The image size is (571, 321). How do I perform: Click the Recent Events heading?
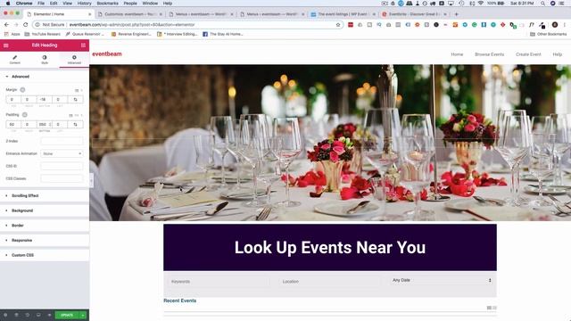pyautogui.click(x=180, y=300)
